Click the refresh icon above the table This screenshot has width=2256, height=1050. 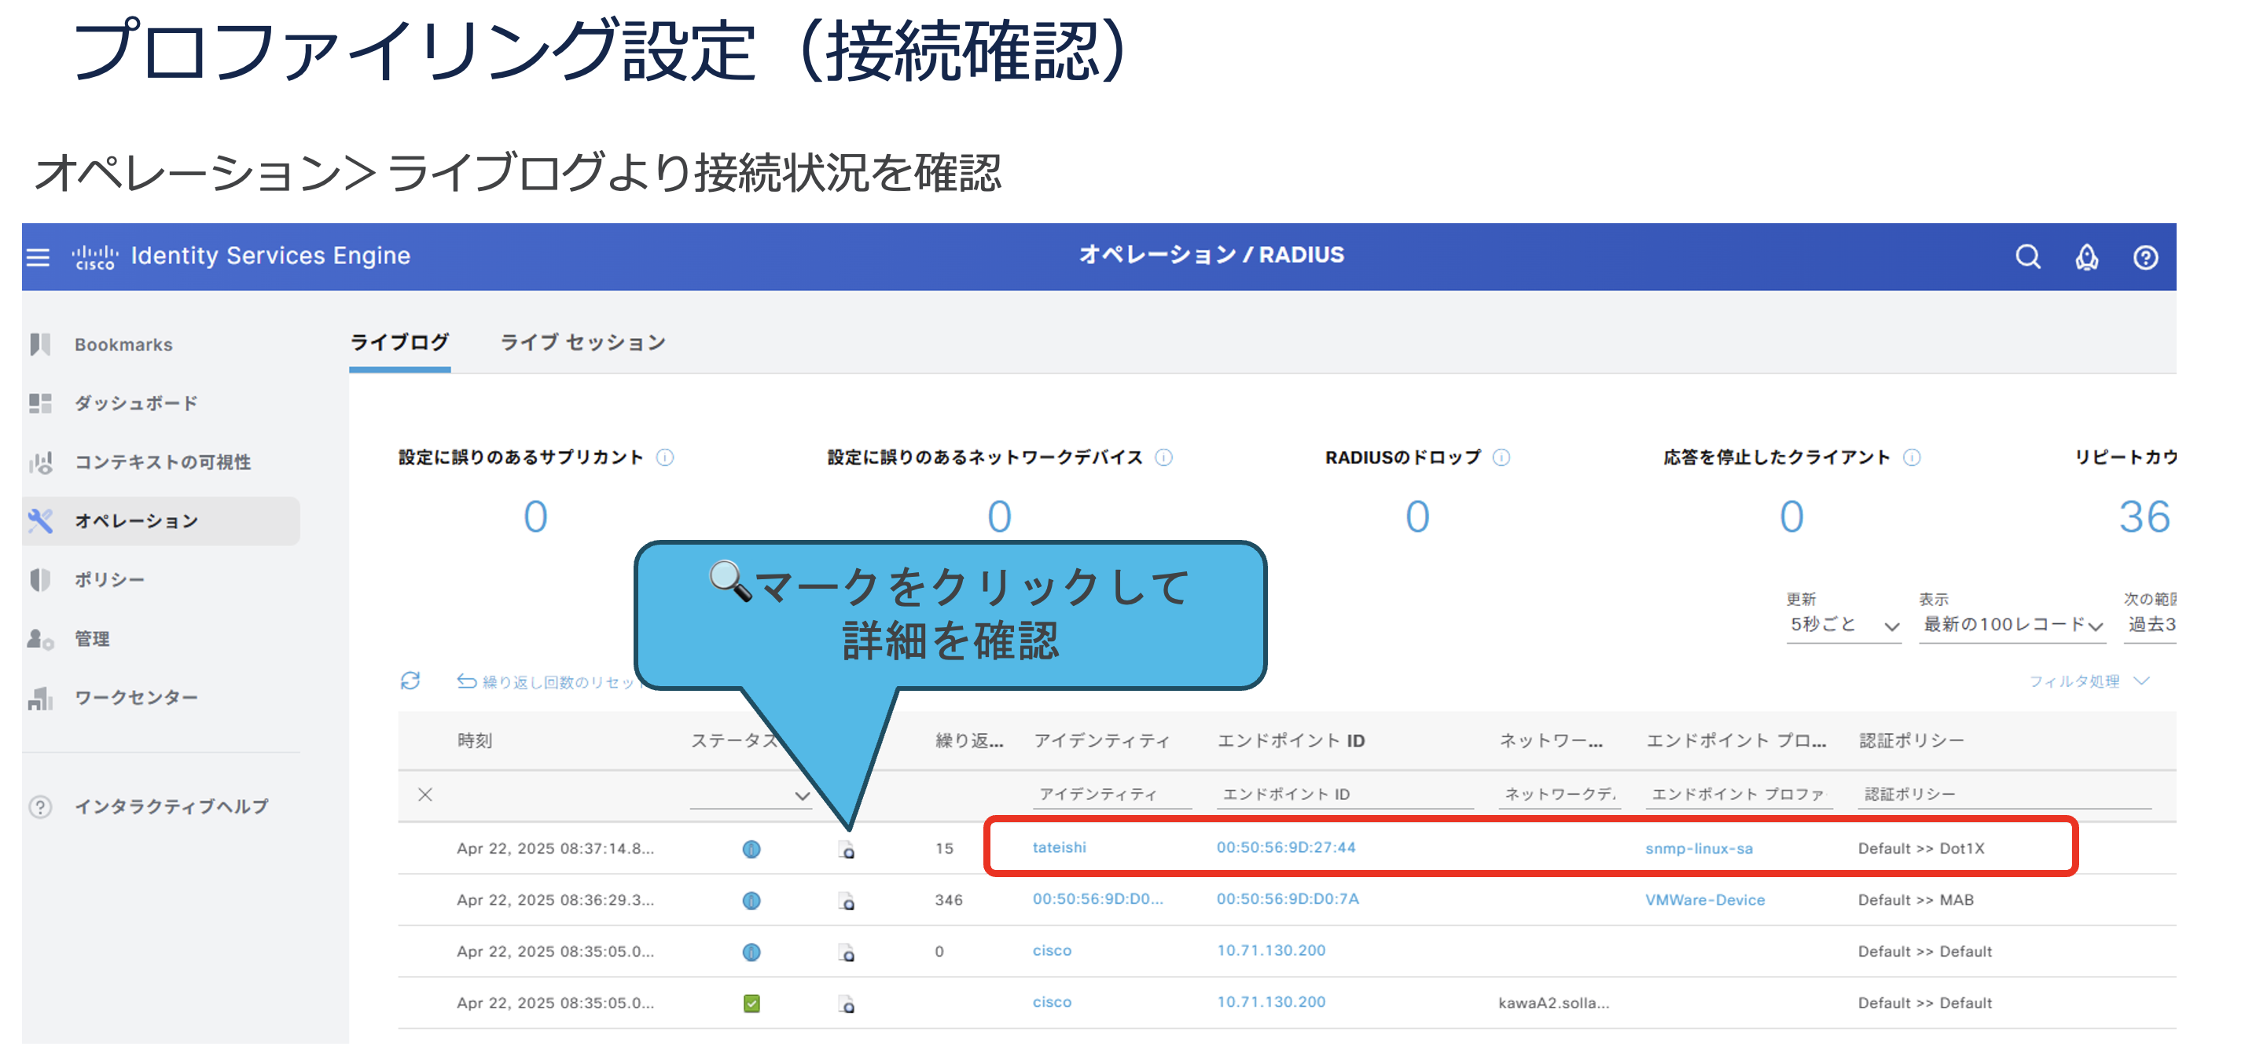[x=410, y=681]
